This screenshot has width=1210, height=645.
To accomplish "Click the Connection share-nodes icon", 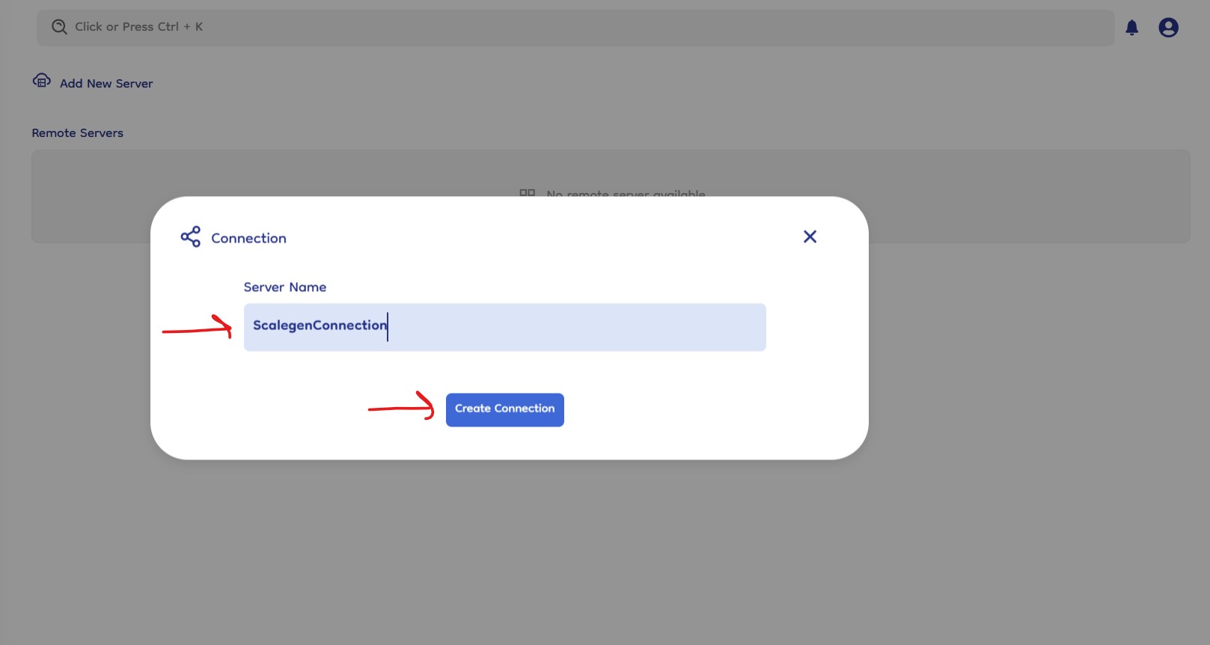I will point(191,237).
